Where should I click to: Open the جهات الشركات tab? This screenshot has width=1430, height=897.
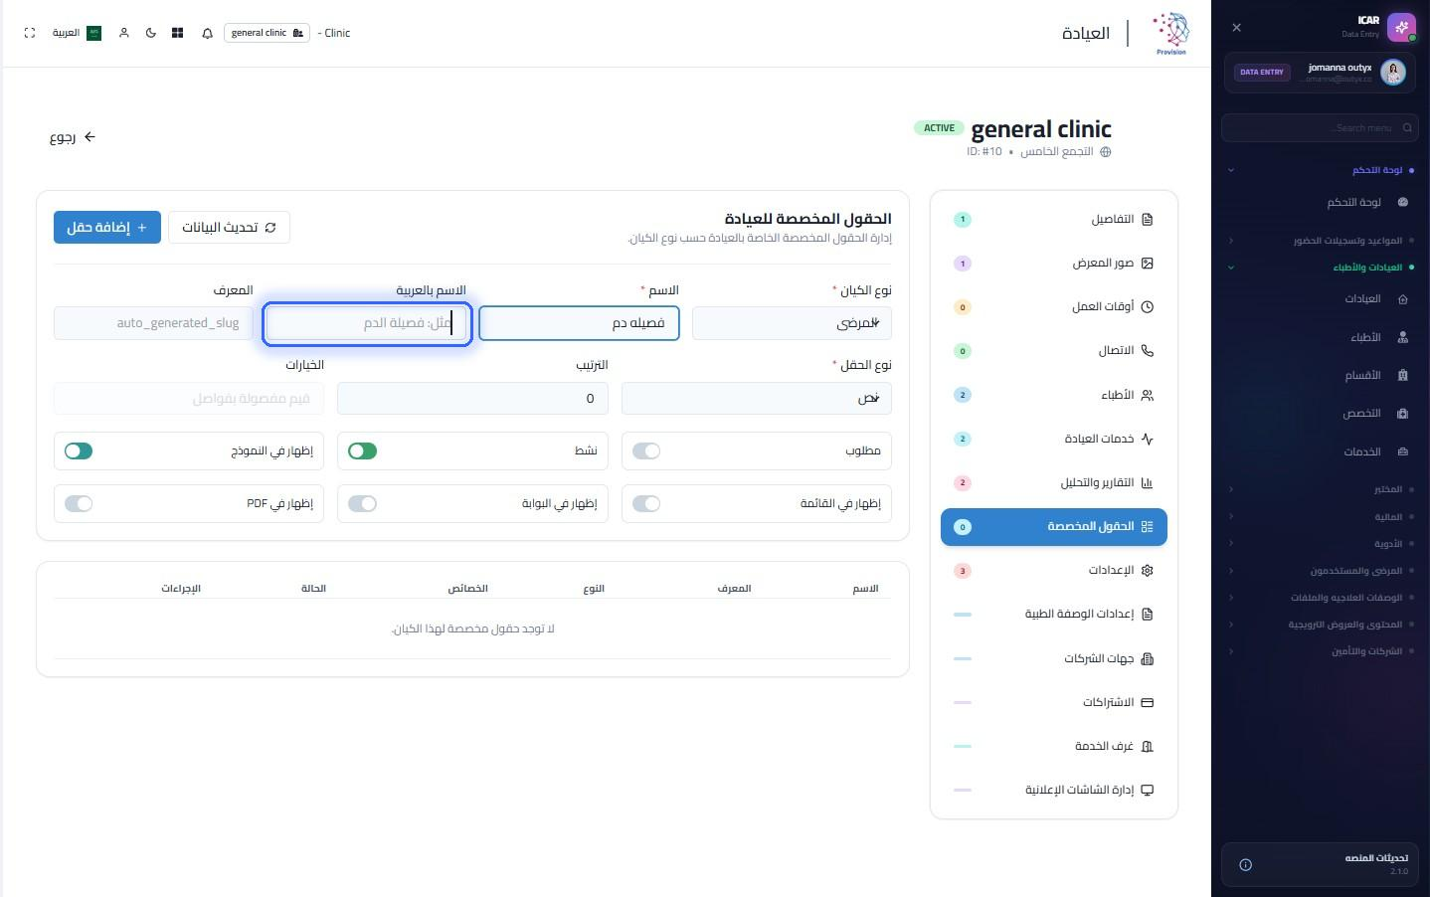coord(1054,658)
